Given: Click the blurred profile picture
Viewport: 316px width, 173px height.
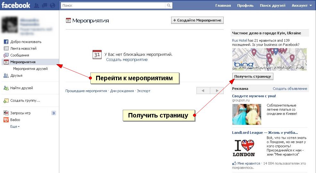Looking at the screenshot, I should (9, 25).
